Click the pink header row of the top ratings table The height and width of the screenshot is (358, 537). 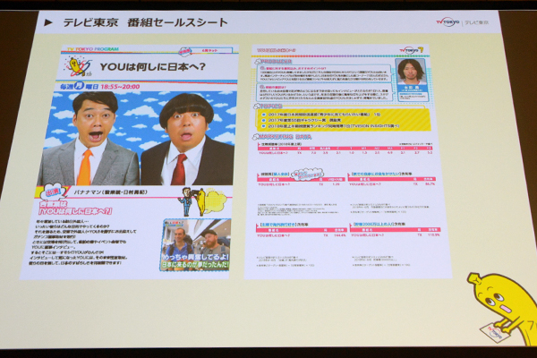click(345, 149)
